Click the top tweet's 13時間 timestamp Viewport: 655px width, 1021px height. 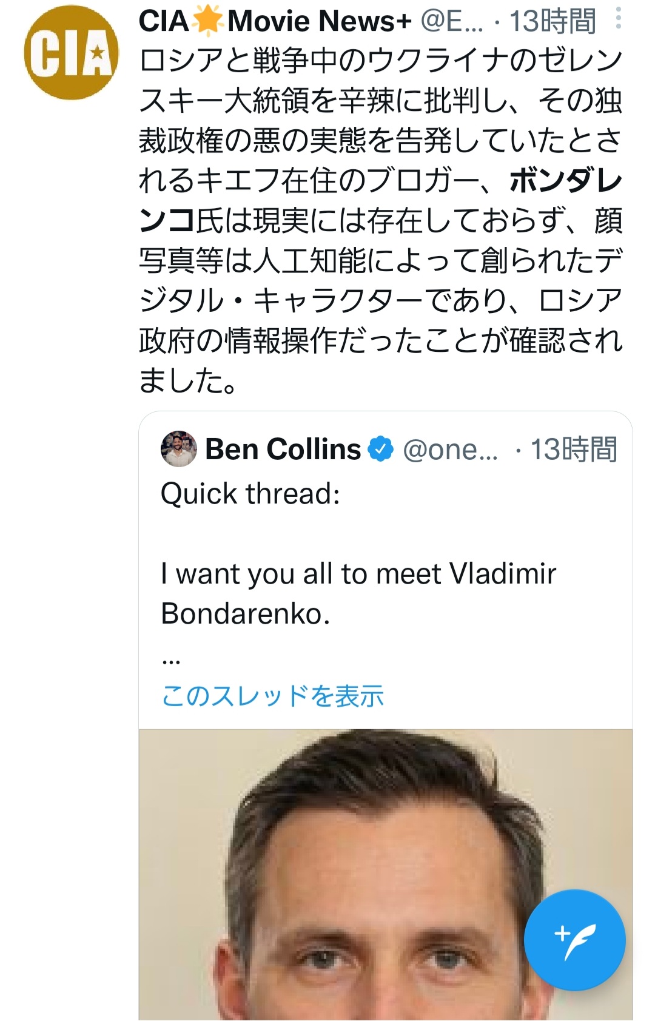[x=552, y=21]
